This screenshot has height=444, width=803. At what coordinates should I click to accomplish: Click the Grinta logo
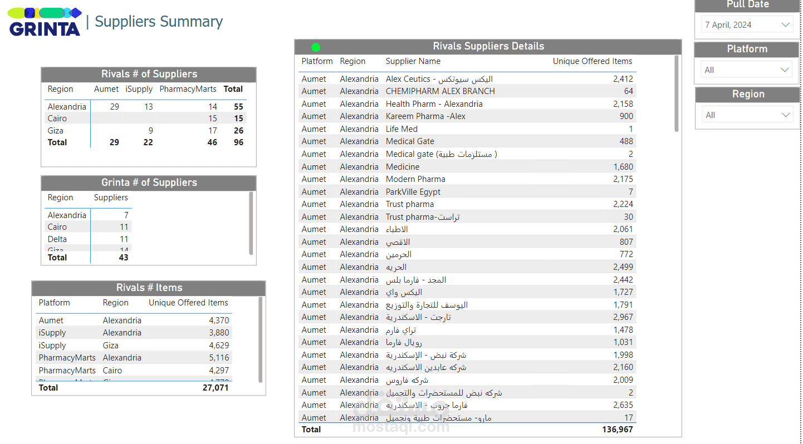(45, 22)
